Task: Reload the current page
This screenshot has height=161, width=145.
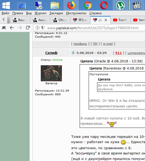Action: (x=28, y=28)
